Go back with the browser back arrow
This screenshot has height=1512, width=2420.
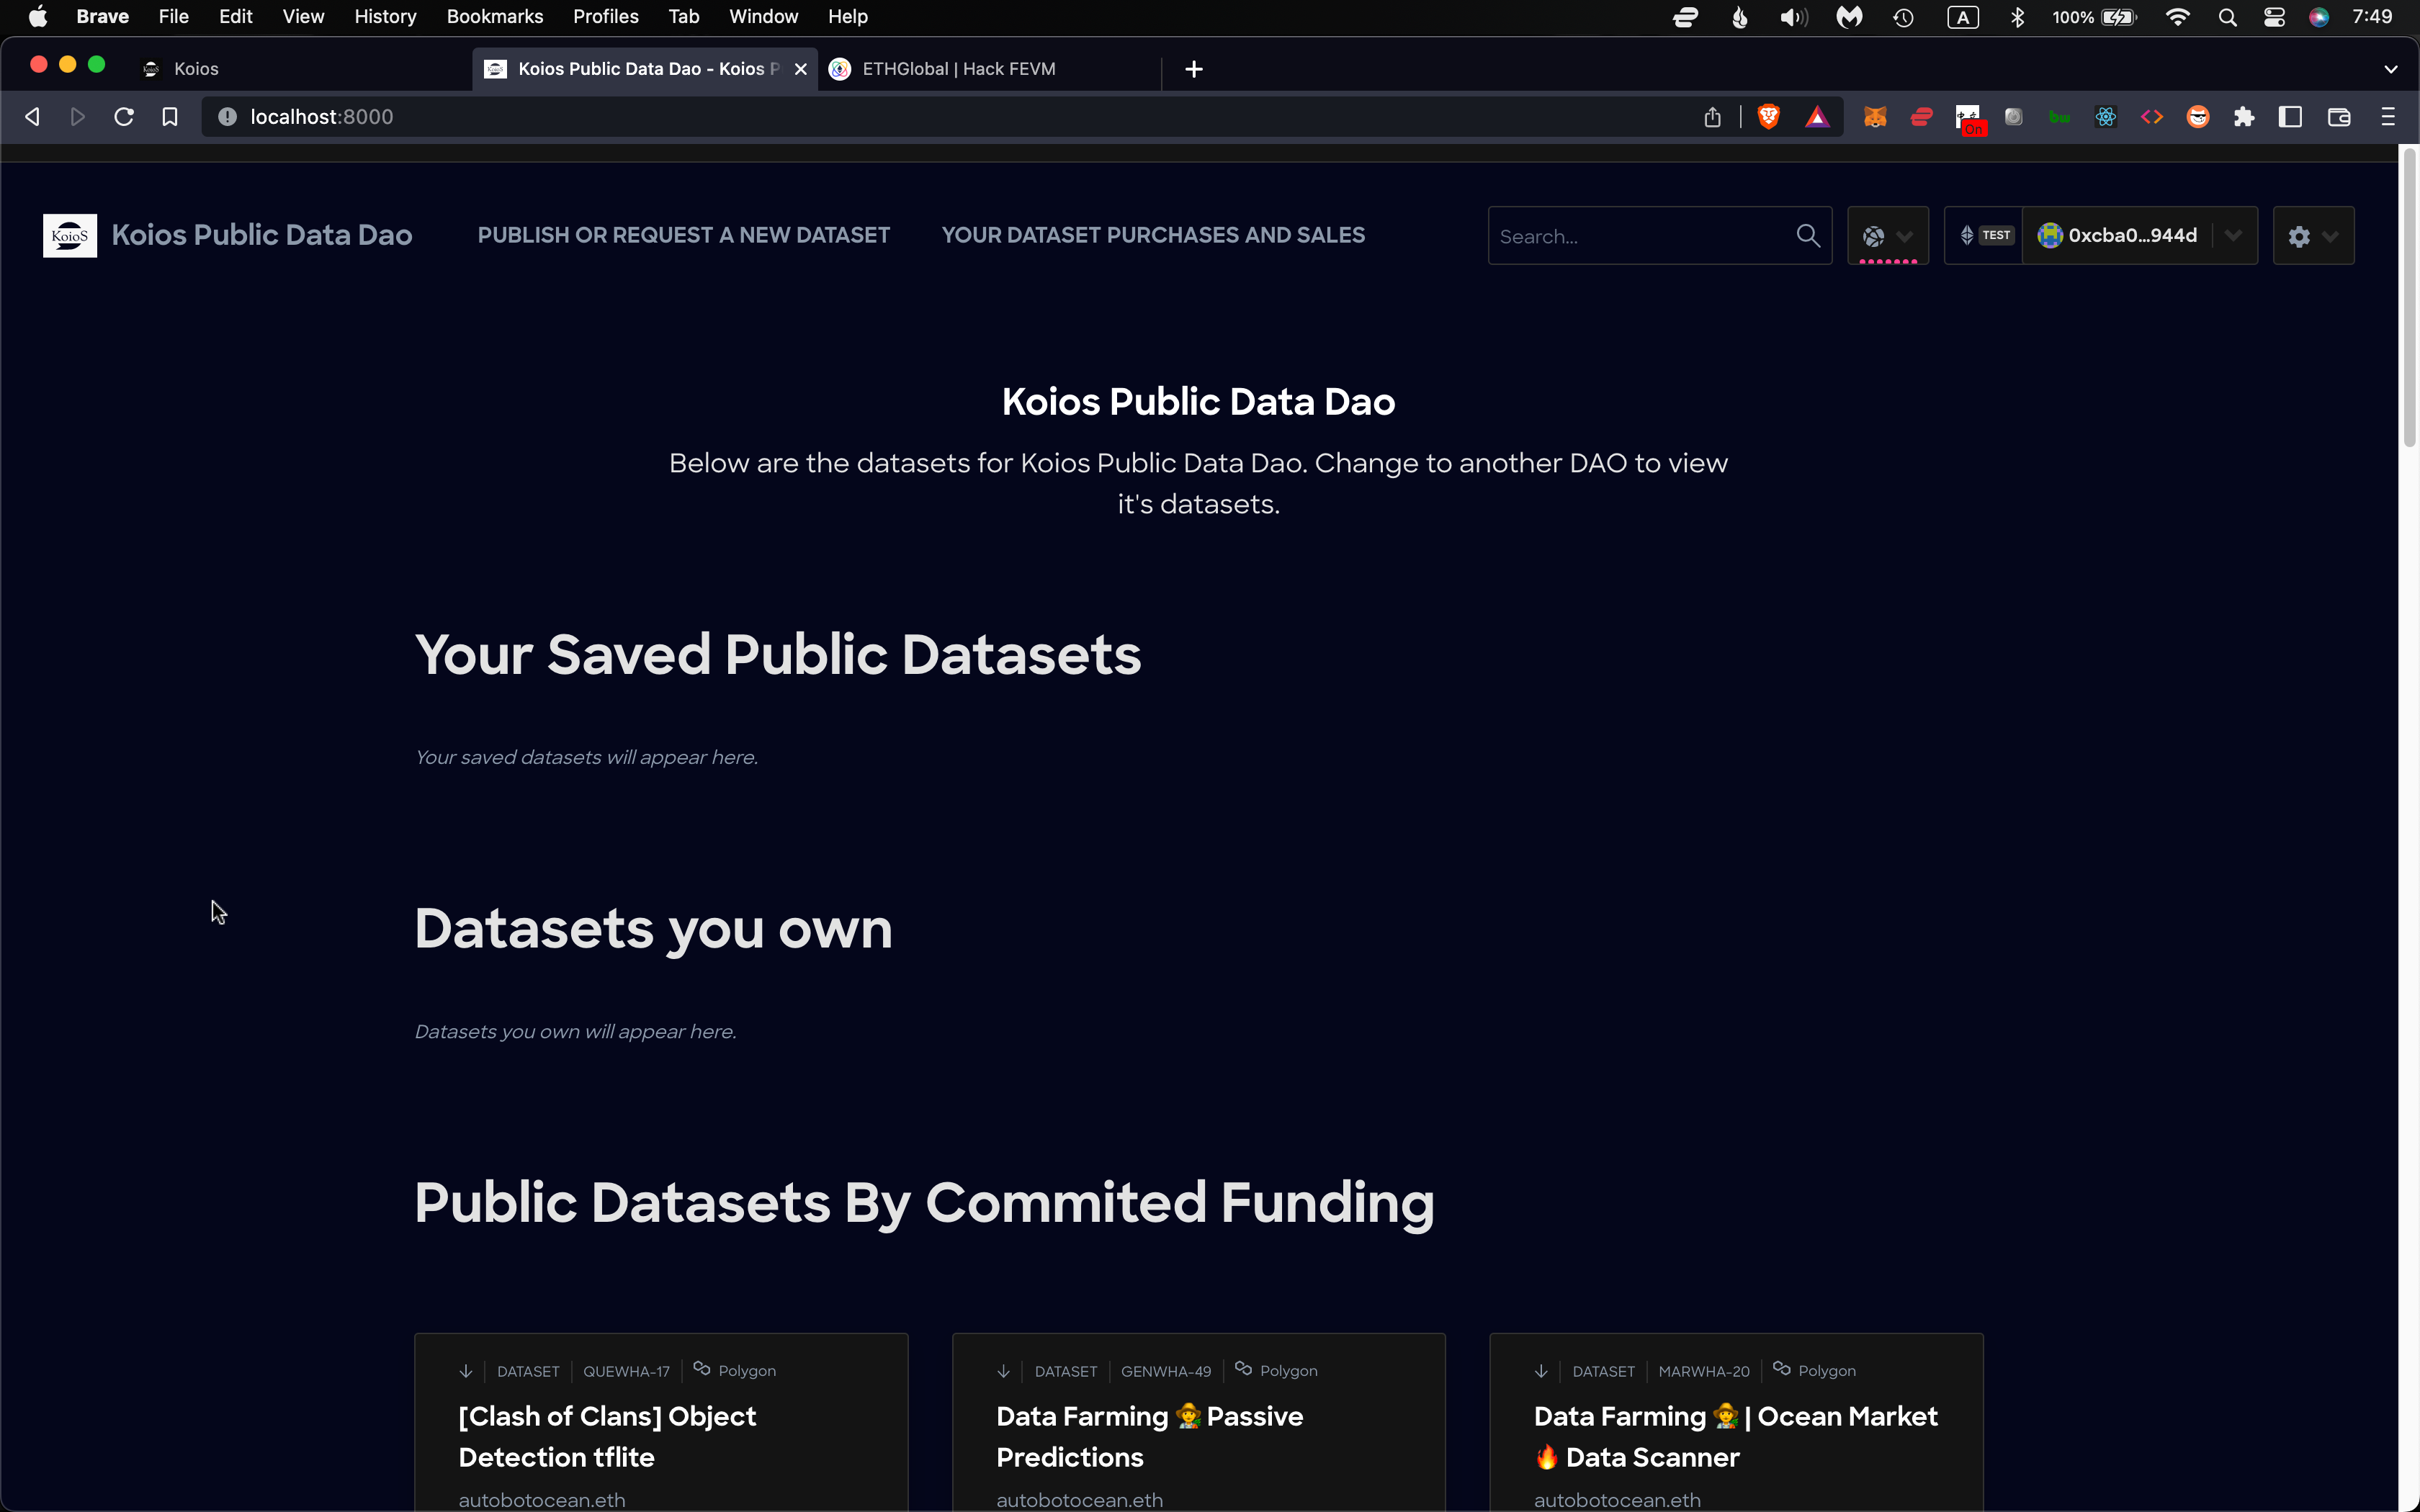coord(32,117)
